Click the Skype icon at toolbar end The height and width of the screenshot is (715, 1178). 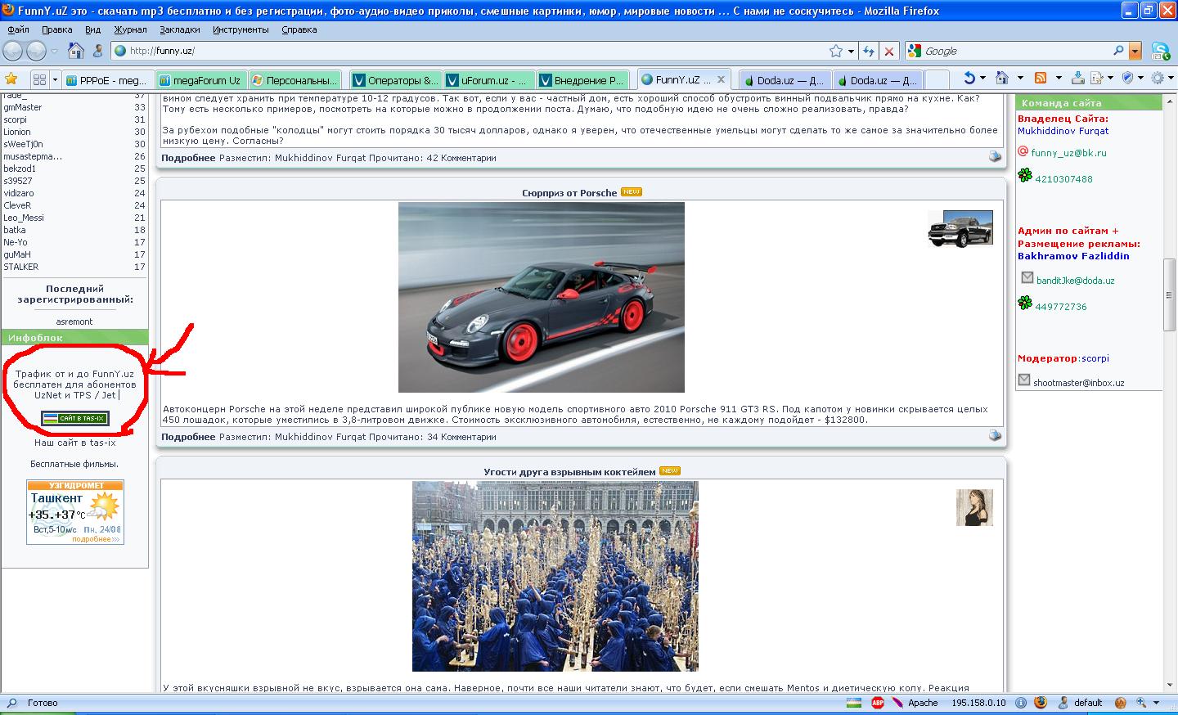(x=1160, y=51)
